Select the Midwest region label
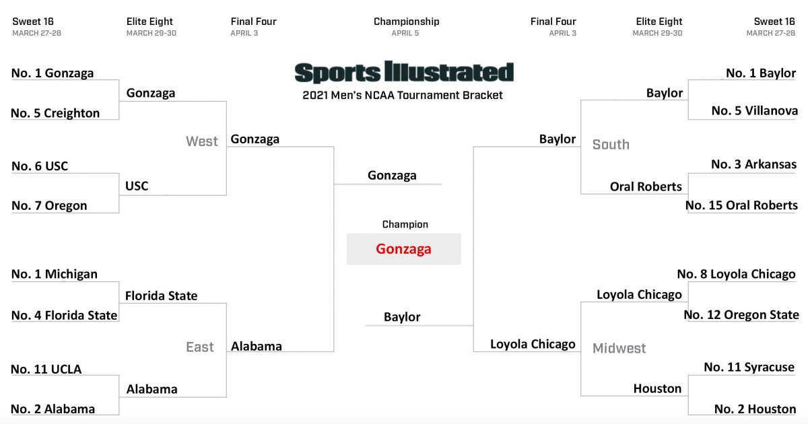This screenshot has height=424, width=808. coord(619,348)
